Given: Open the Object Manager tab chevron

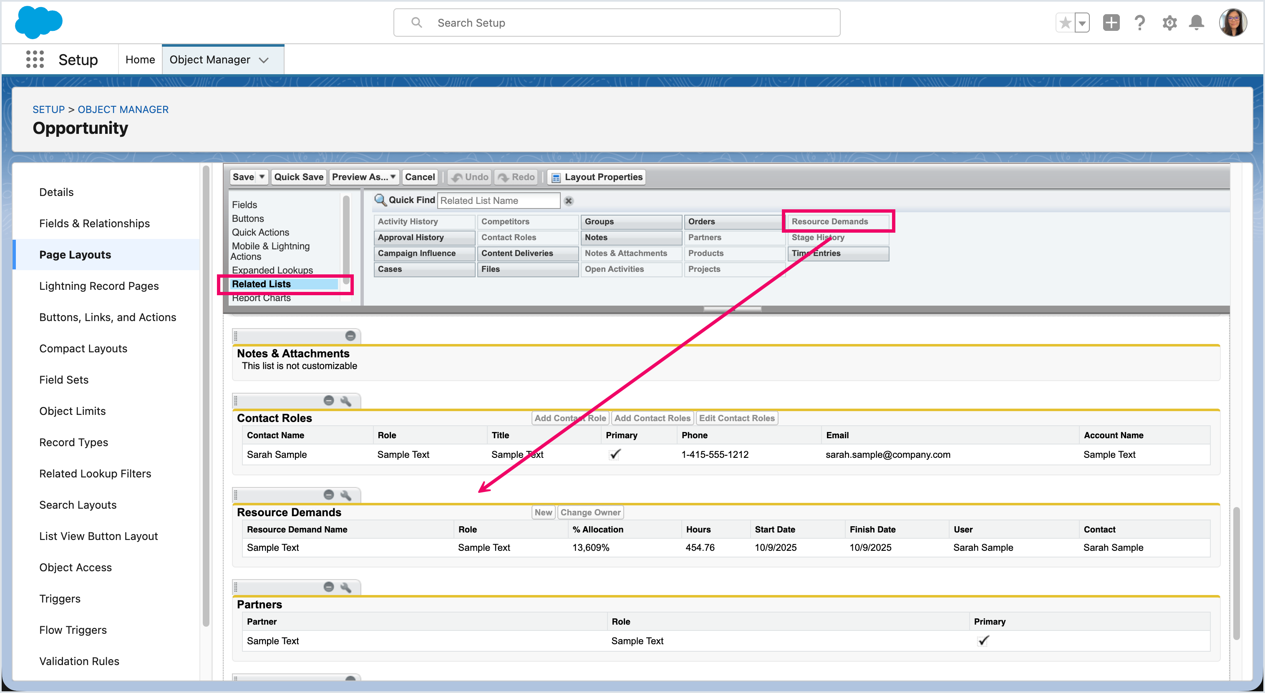Looking at the screenshot, I should click(264, 60).
